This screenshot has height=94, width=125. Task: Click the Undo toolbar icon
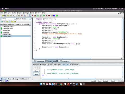pos(22,16)
